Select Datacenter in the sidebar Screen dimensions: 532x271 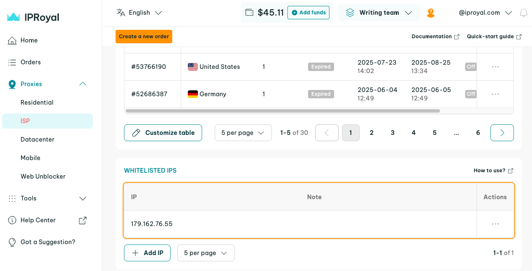(37, 139)
